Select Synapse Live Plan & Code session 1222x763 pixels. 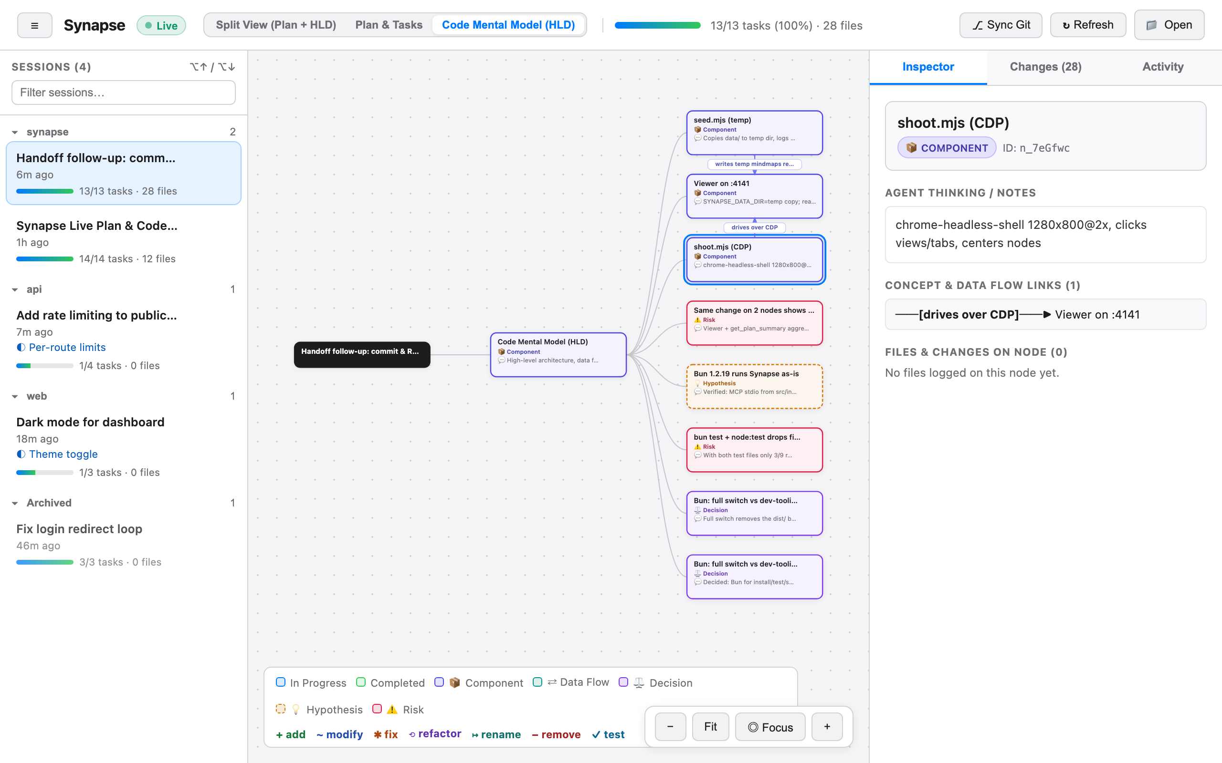pos(124,241)
